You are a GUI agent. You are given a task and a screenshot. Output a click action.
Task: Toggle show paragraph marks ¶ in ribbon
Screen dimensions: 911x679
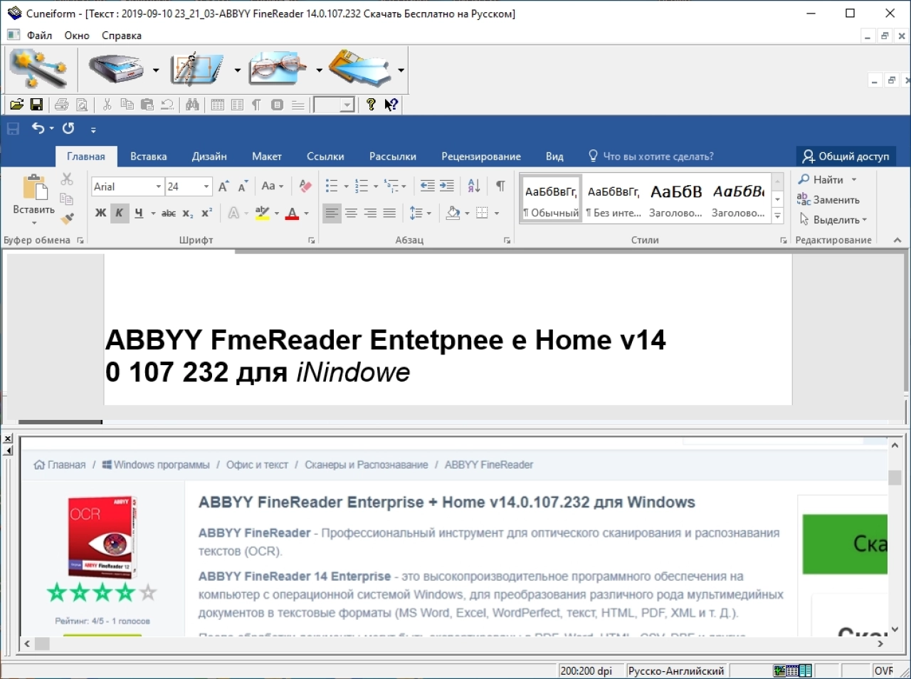(501, 186)
